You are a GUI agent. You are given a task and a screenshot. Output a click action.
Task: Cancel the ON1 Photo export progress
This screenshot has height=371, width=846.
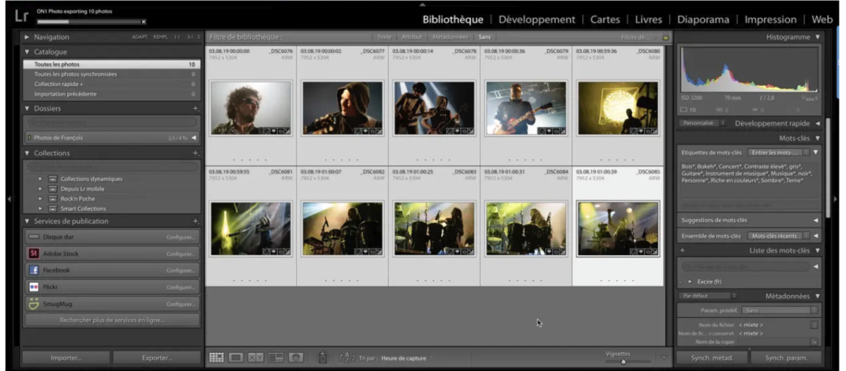pos(144,21)
